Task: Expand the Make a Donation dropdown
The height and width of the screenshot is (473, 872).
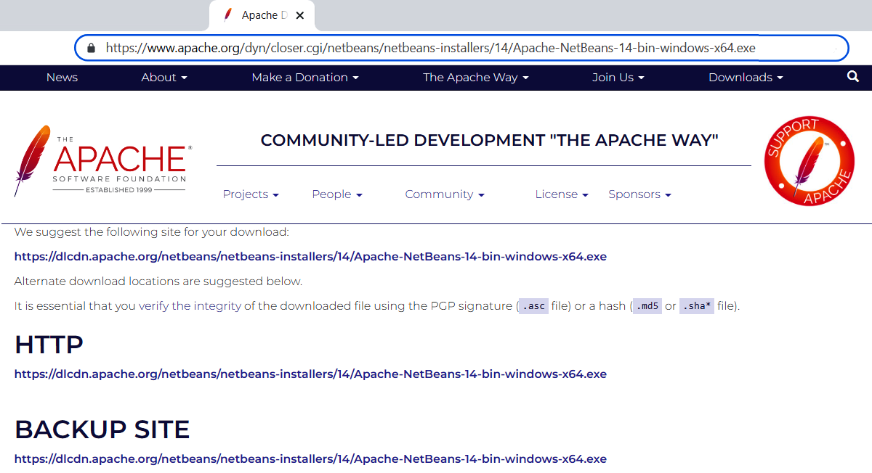Action: (305, 78)
